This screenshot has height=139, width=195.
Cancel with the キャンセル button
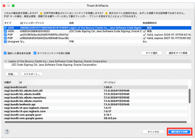[153, 132]
